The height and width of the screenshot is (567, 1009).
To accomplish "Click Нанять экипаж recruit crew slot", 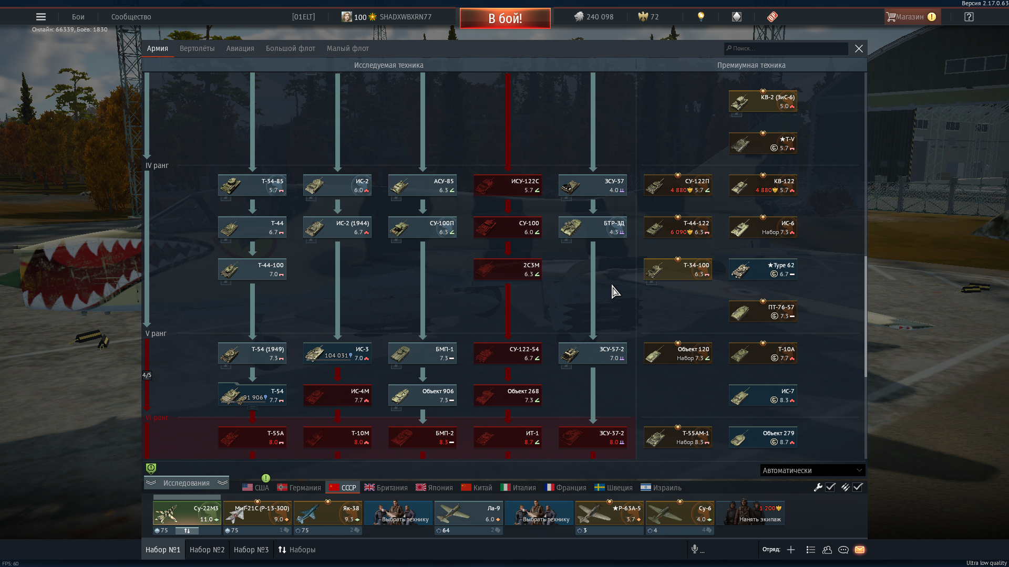I will tap(750, 513).
